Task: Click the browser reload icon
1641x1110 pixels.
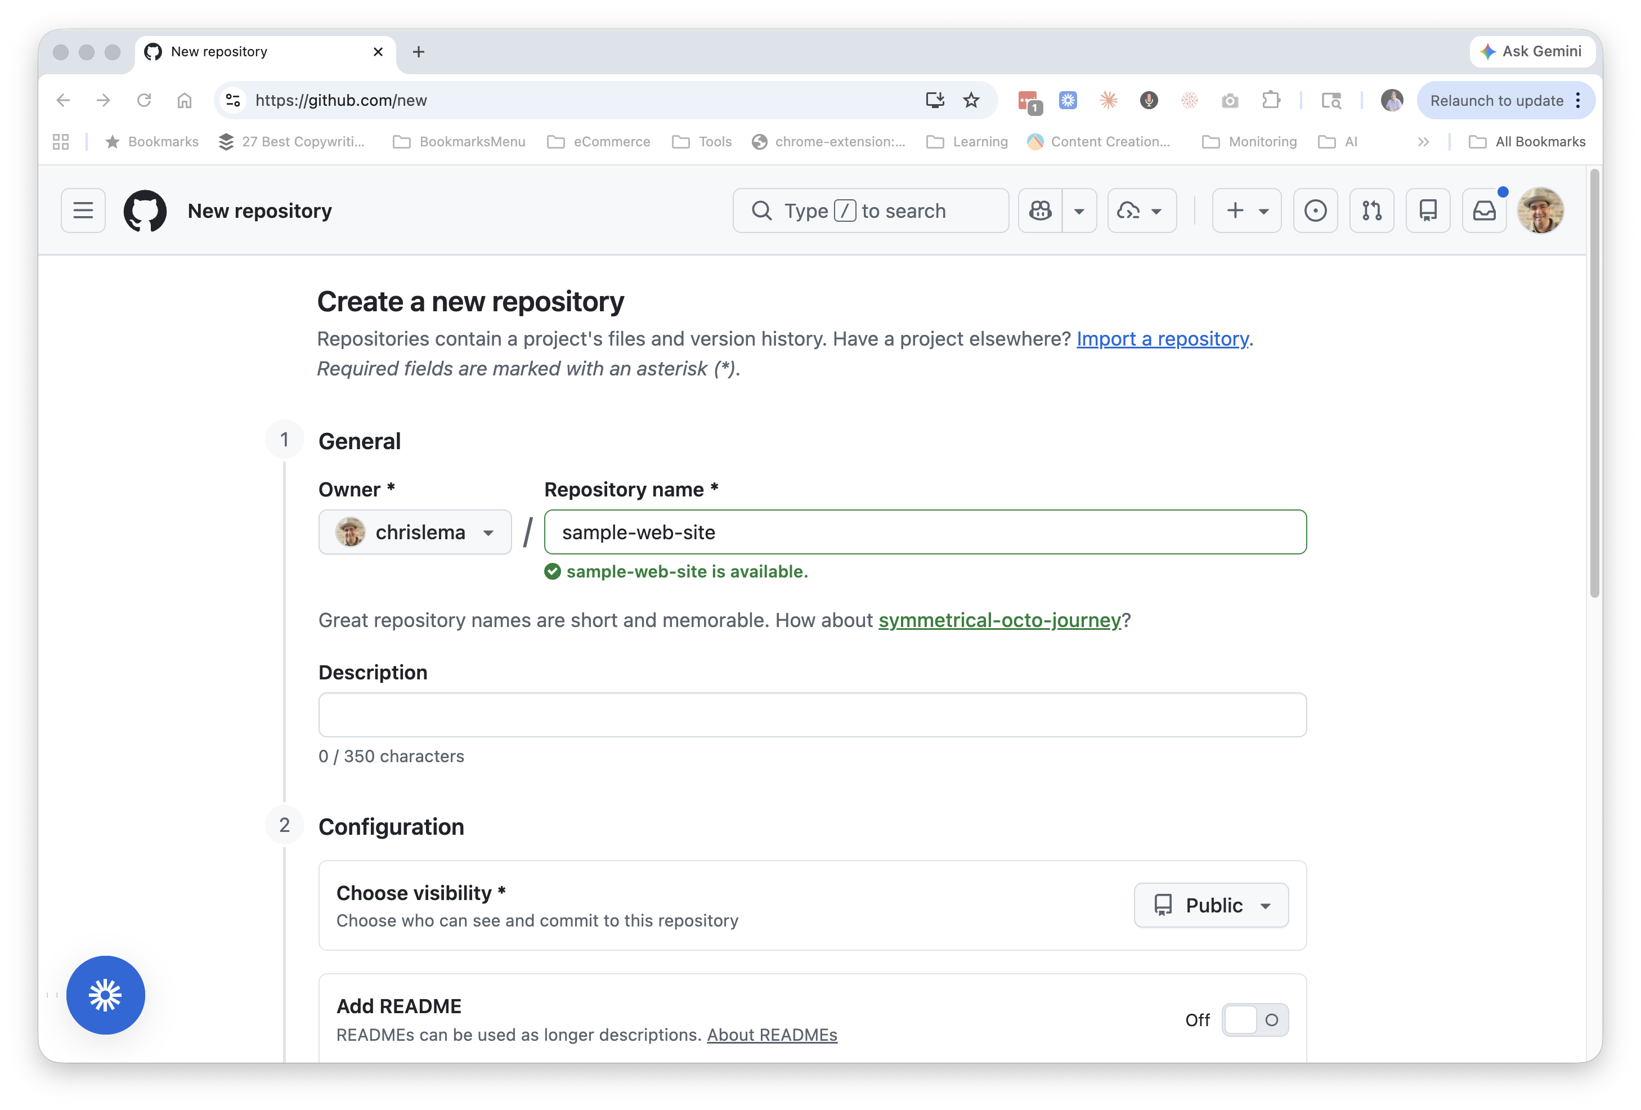Action: click(x=144, y=100)
